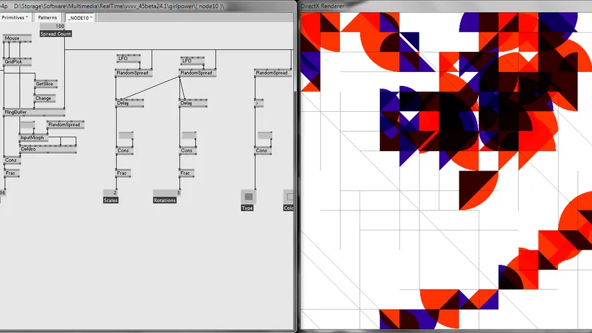Click the Spread Count value box showing 100
This screenshot has height=333, width=592.
point(55,27)
